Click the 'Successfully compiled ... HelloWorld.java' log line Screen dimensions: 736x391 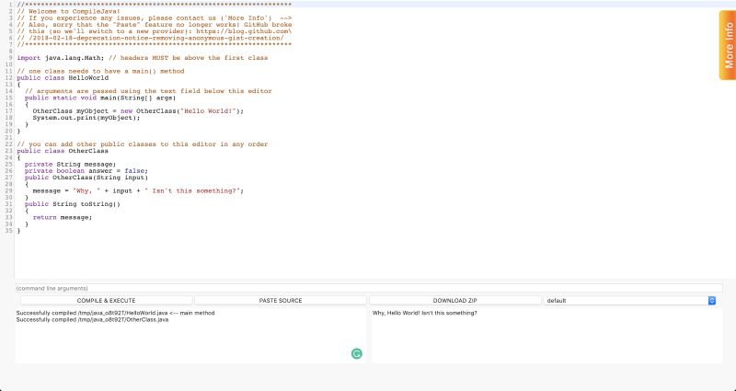tap(116, 313)
